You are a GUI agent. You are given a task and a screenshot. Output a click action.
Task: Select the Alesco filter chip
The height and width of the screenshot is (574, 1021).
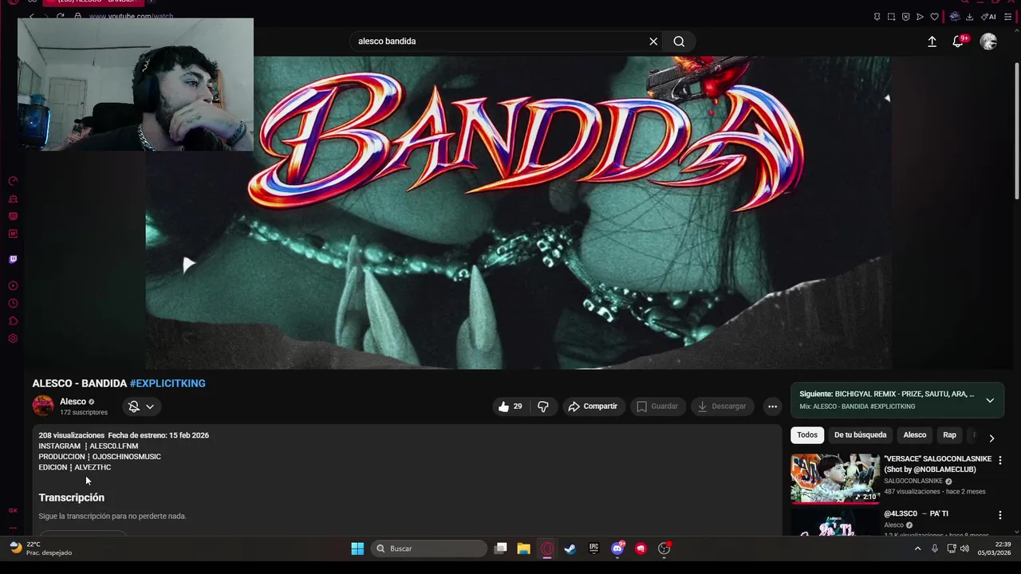tap(915, 435)
